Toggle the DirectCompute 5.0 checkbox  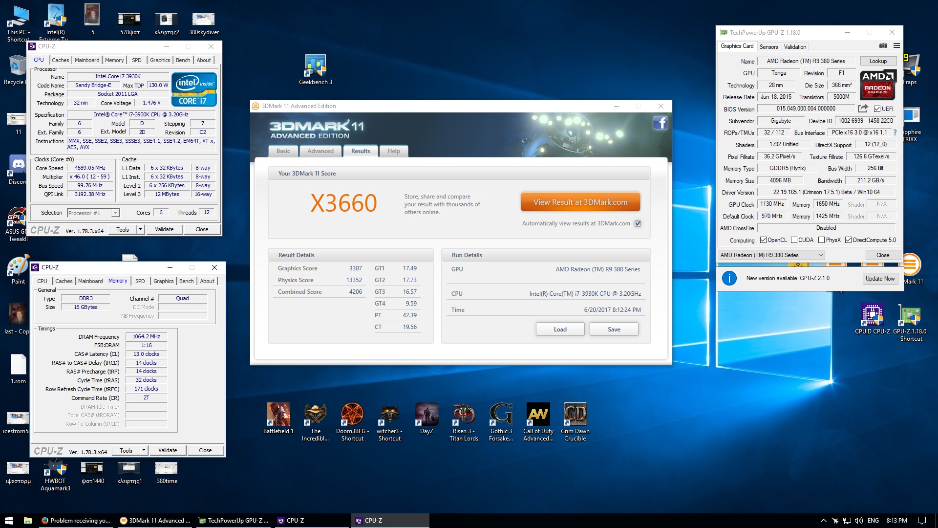pos(849,240)
